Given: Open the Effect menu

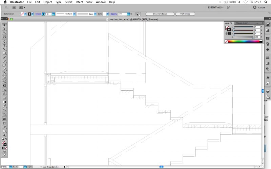Looking at the screenshot, I should 79,2.
